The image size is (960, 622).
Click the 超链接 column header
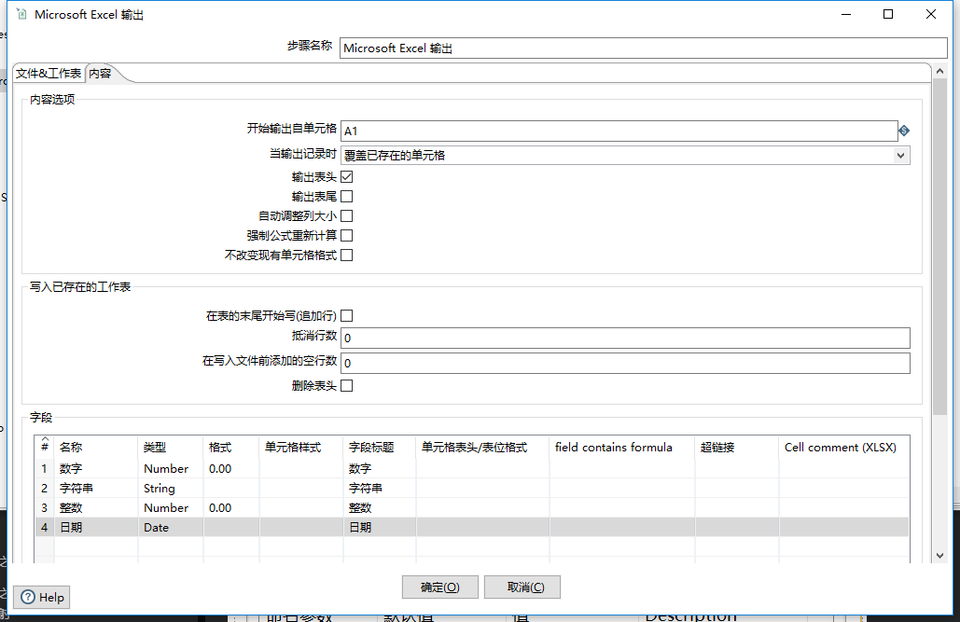tap(737, 448)
